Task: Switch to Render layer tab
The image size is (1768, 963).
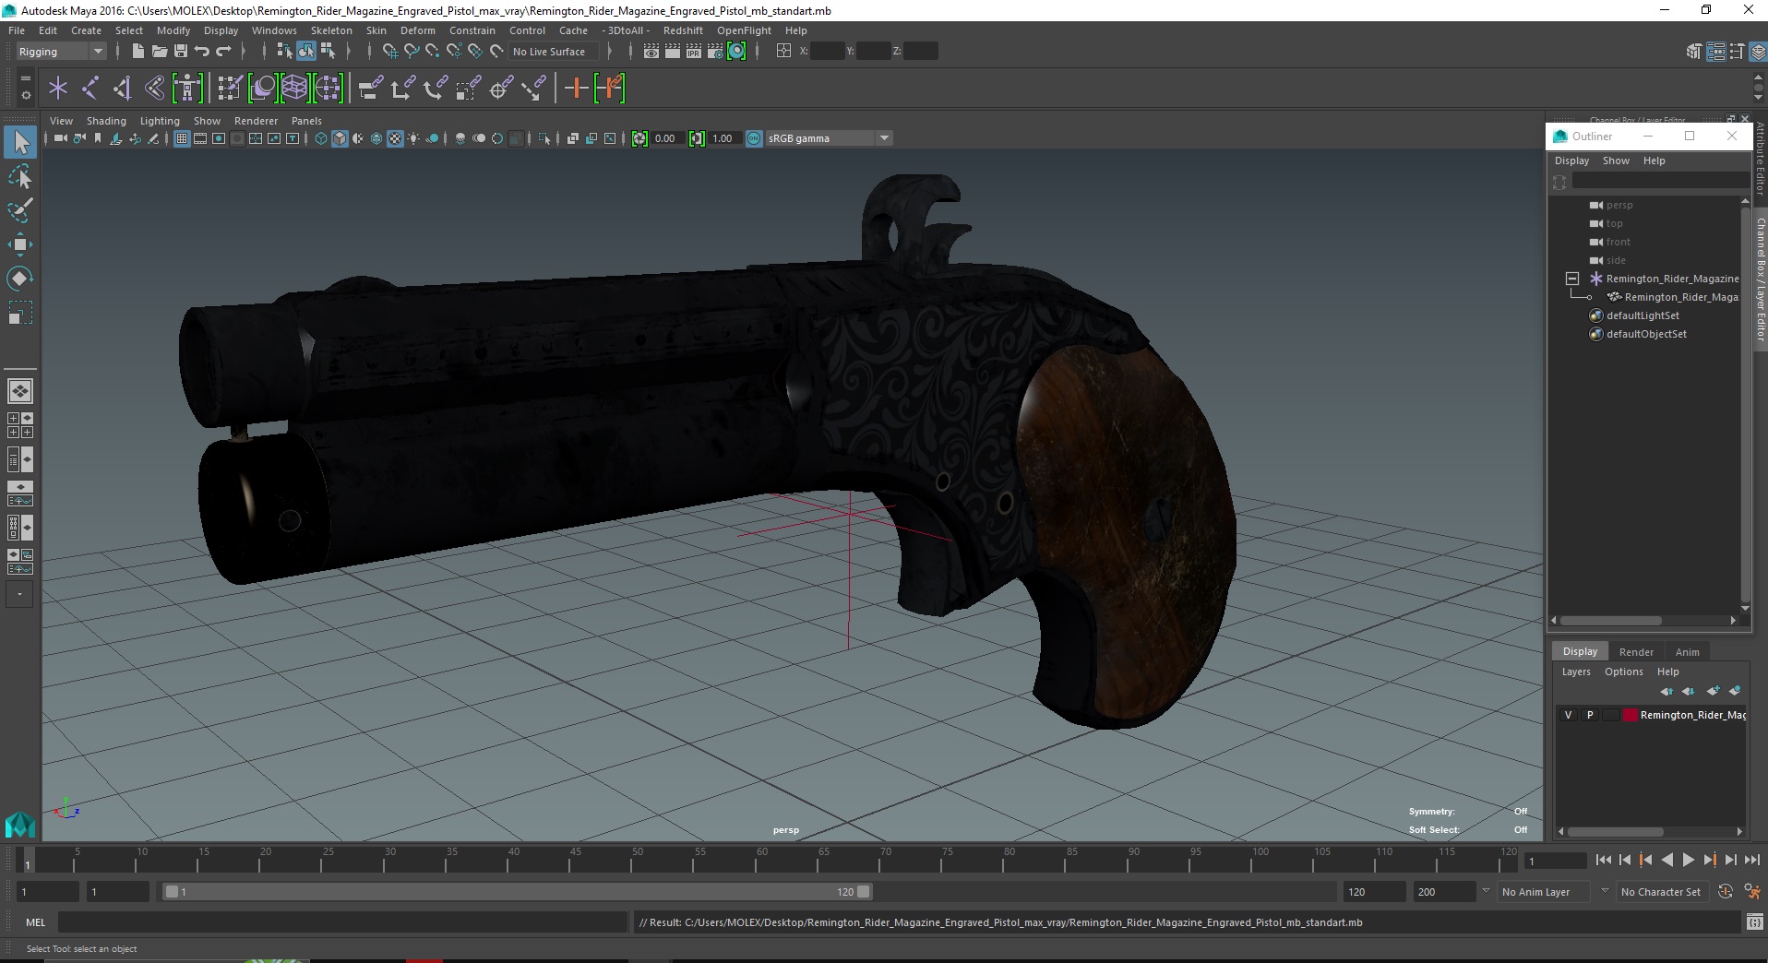Action: pyautogui.click(x=1636, y=652)
